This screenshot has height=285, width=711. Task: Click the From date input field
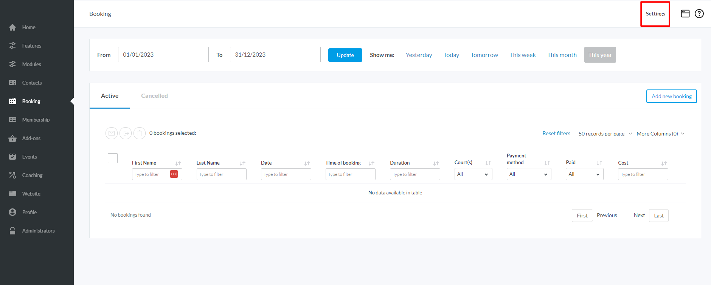[163, 55]
